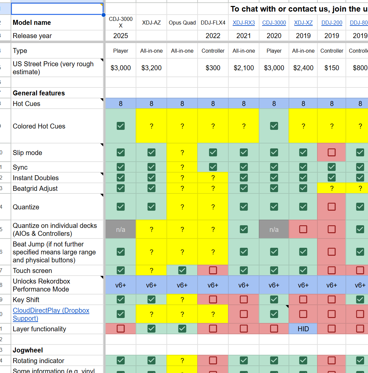368x373 pixels.
Task: Toggle individual-deck Quantize checkbox for XDJ-XZ
Action: 303,229
